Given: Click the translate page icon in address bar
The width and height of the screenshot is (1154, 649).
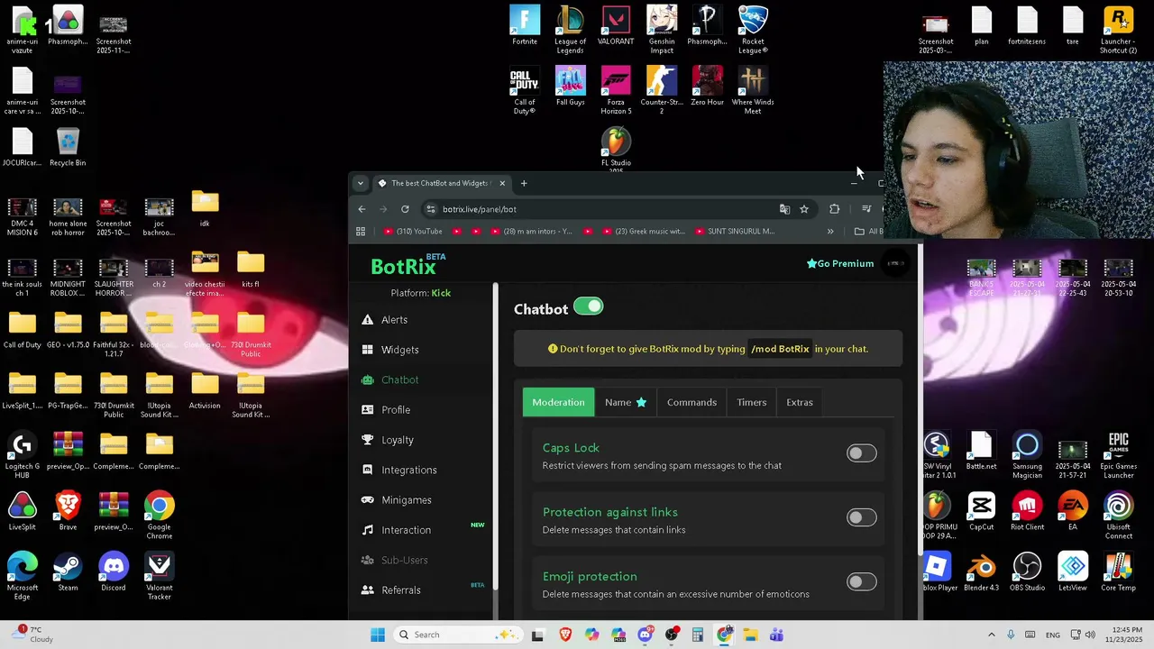Looking at the screenshot, I should (x=784, y=209).
